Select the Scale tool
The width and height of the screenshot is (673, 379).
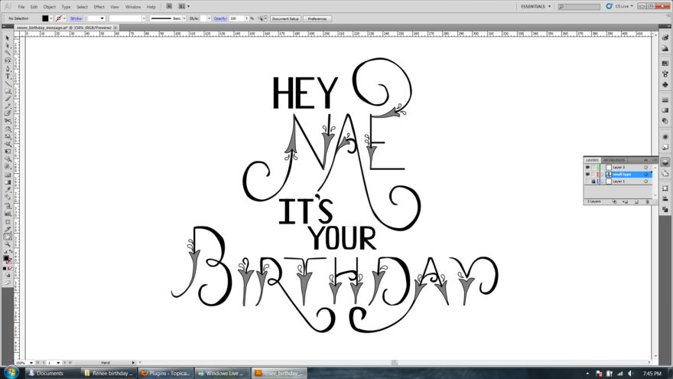coord(8,136)
